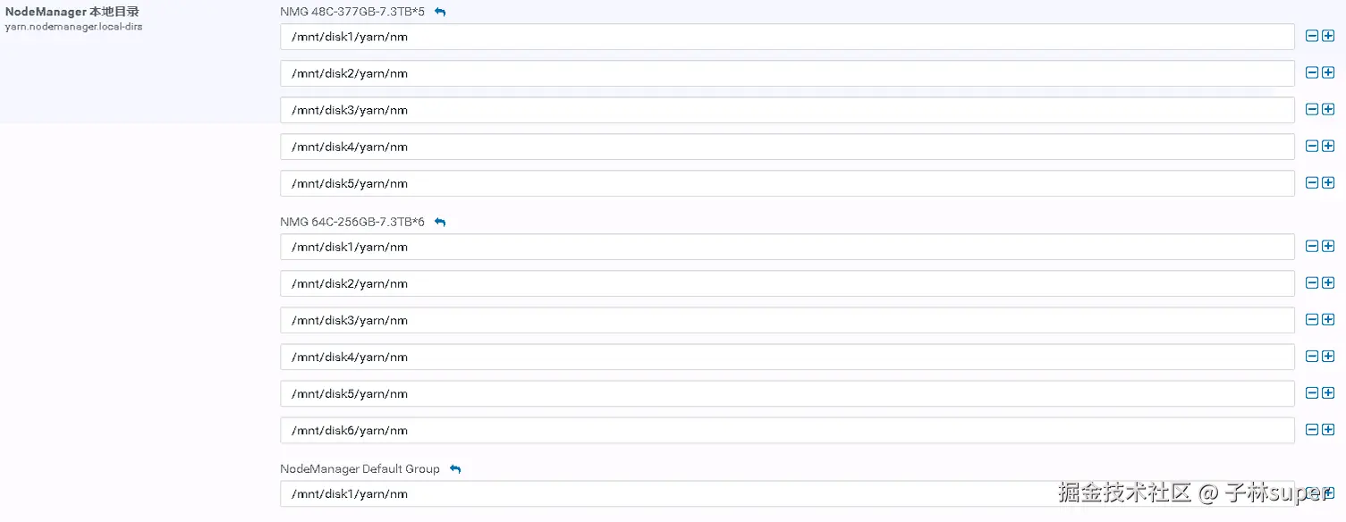Remove disk4 path in 48C-377GB group
Viewport: 1346px width, 522px height.
point(1312,147)
